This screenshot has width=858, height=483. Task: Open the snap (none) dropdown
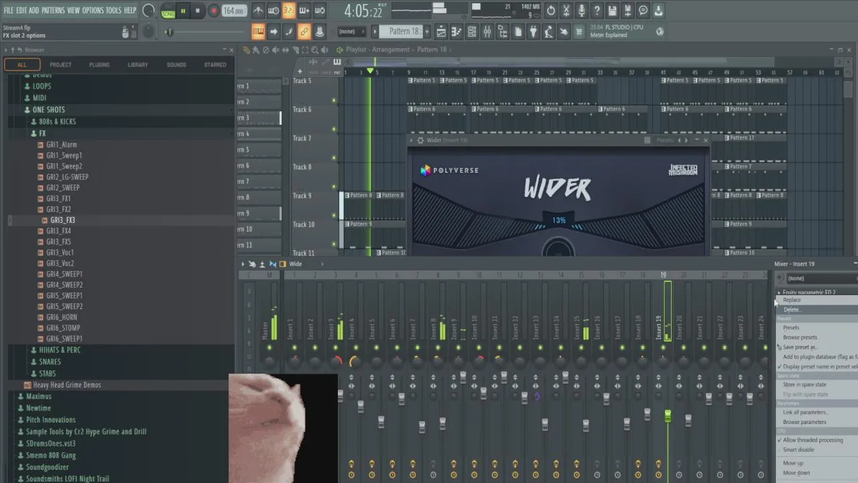[x=351, y=32]
